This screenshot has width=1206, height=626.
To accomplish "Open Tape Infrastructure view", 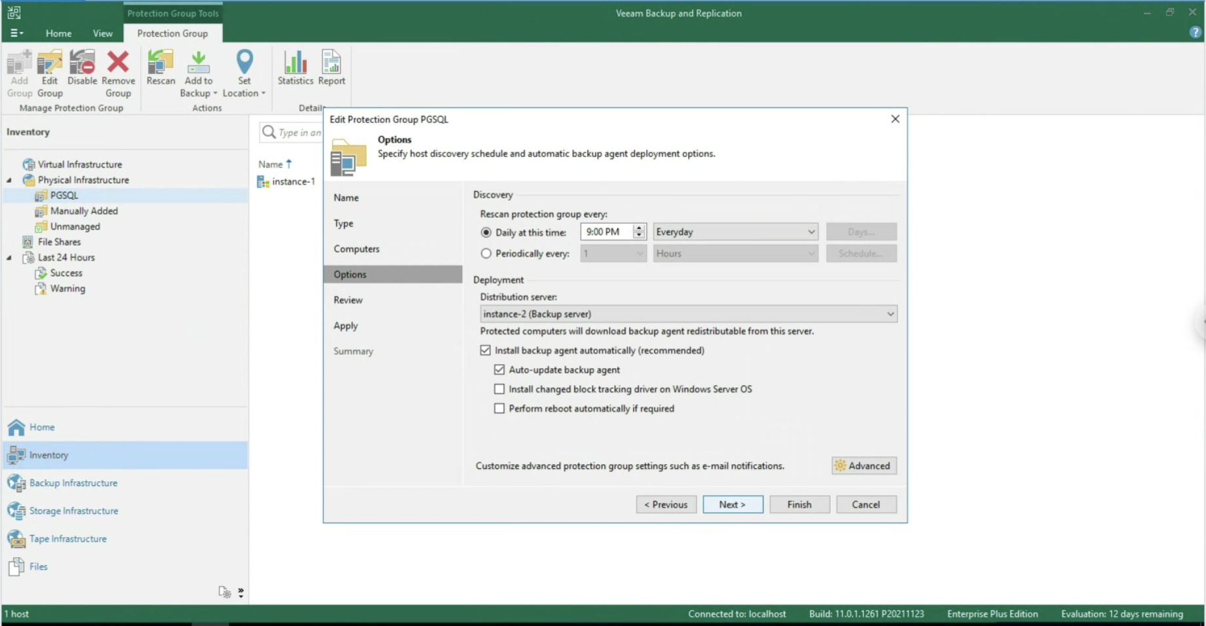I will point(68,539).
